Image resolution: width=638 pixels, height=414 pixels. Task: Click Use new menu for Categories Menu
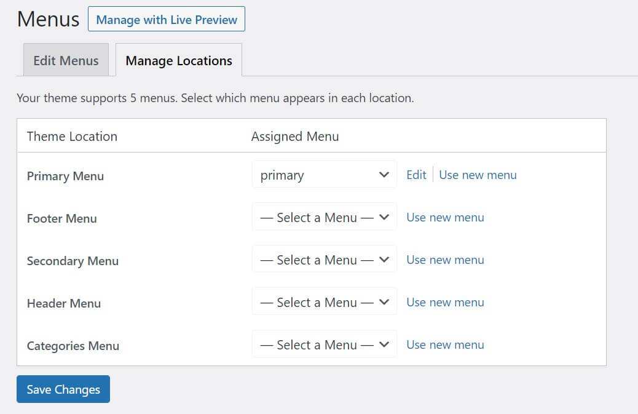click(x=445, y=344)
